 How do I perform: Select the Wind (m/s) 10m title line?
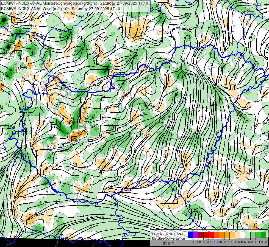tap(60, 9)
